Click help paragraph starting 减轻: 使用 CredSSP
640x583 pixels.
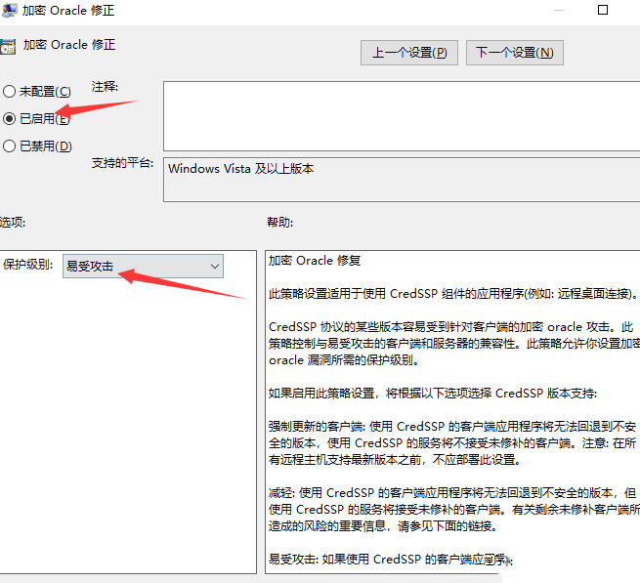click(x=453, y=510)
